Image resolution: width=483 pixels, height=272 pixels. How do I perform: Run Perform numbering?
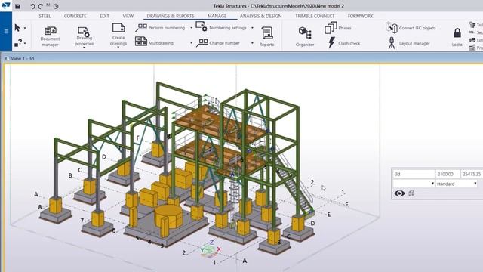(x=161, y=28)
